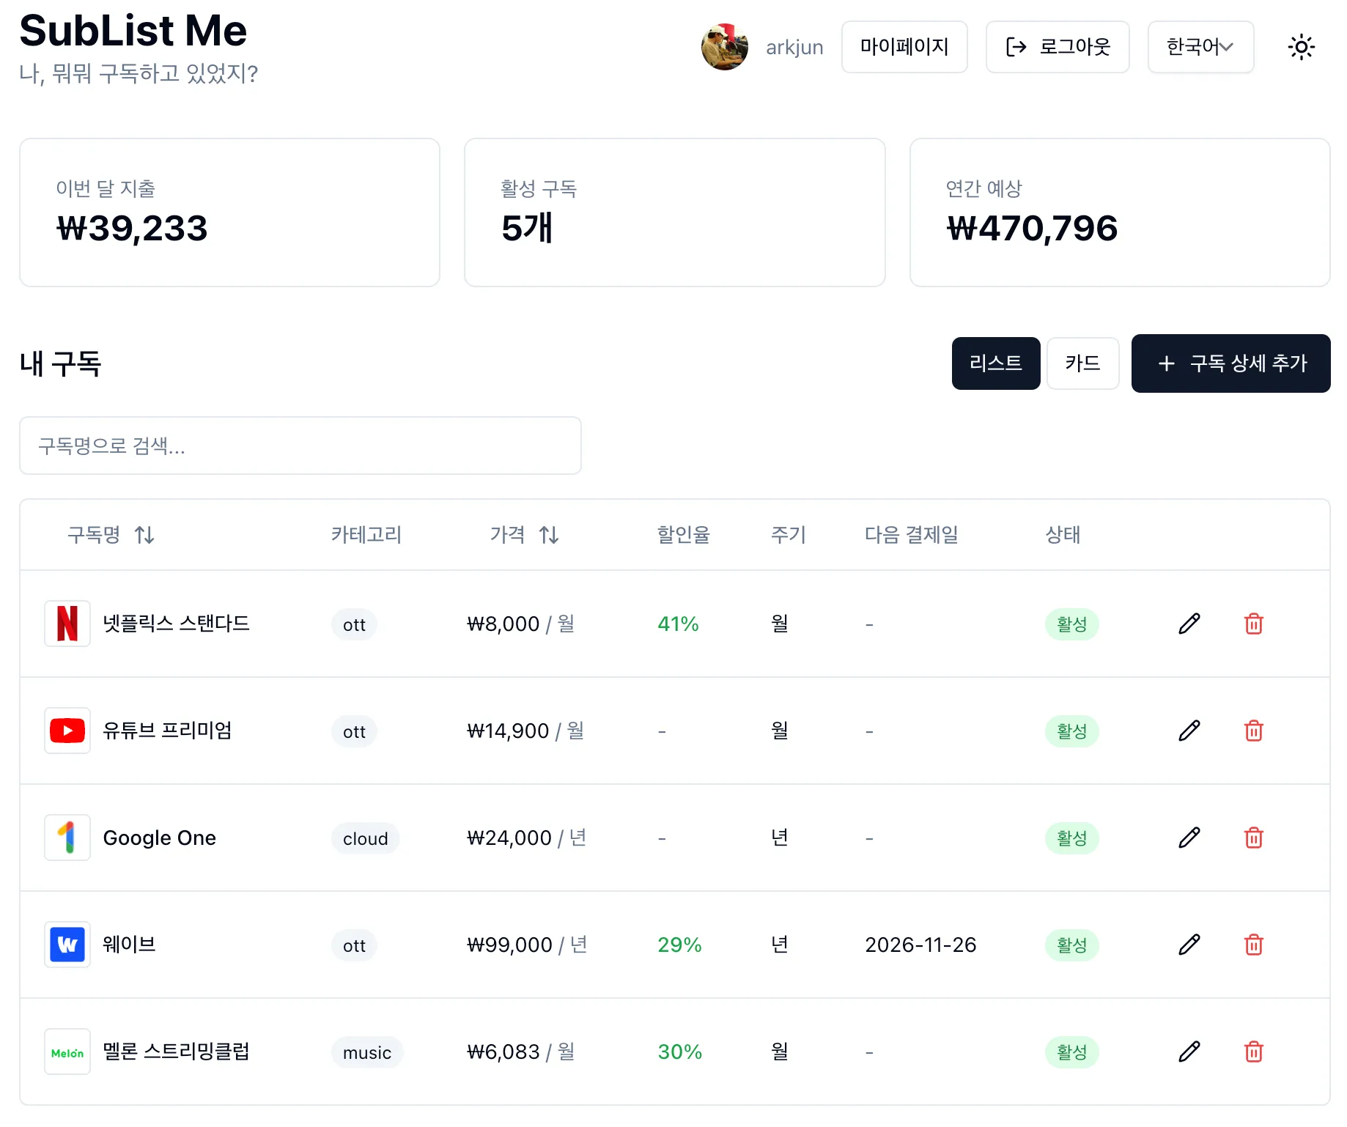Focus the 구독명으로 검색 search field
This screenshot has height=1127, width=1347.
(x=300, y=446)
